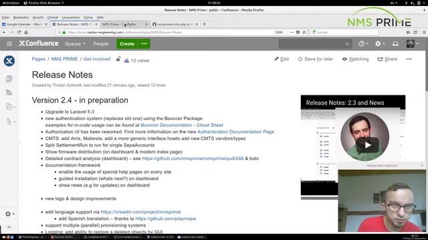This screenshot has width=428, height=240.
Task: Open the github nmsprime pull 246 link
Action: click(x=193, y=159)
